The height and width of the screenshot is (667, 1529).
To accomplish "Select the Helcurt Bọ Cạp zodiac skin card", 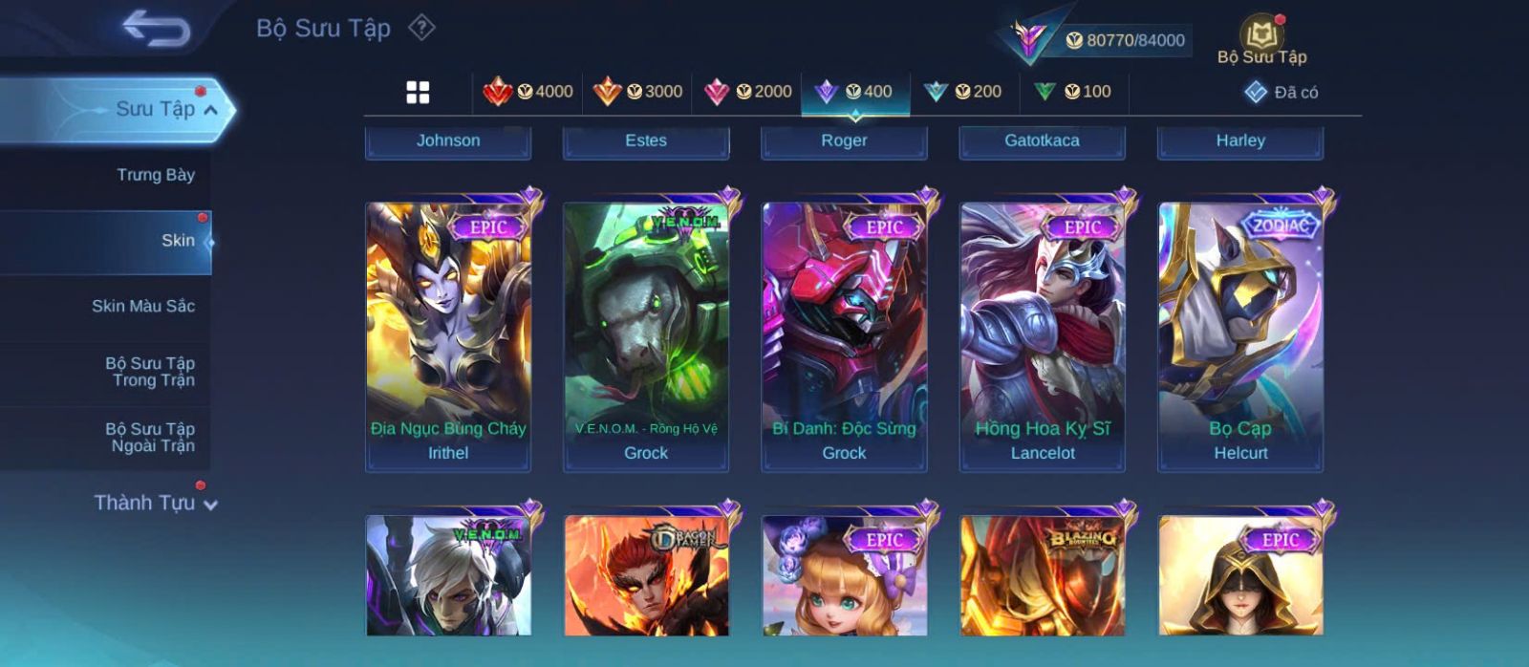I will (x=1240, y=336).
